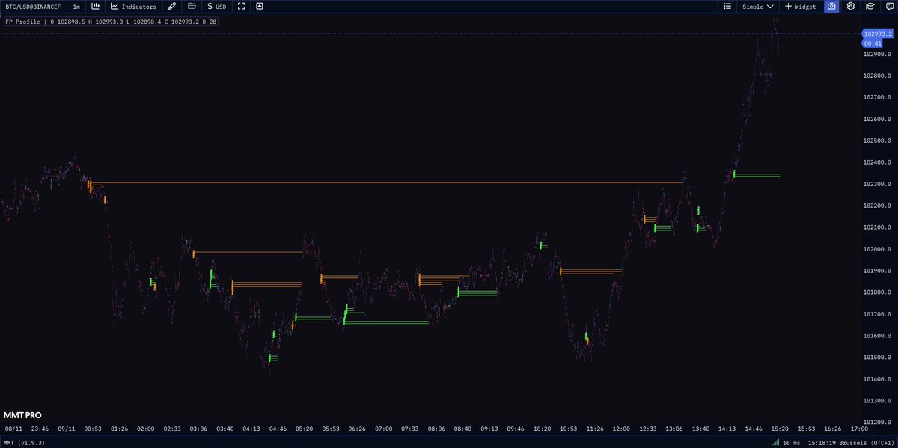The image size is (898, 448).
Task: Click the + Widget button
Action: 799,6
